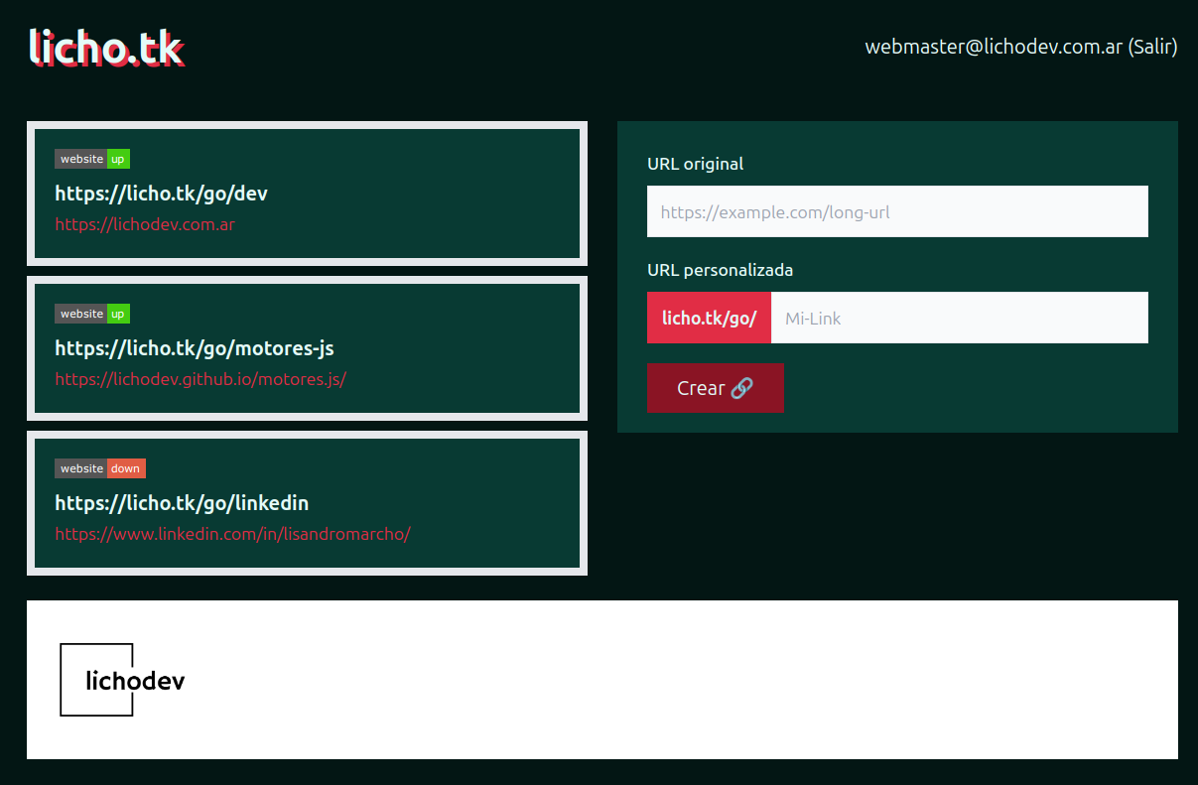1198x785 pixels.
Task: Click the licho.tk site logo
Action: 106,47
